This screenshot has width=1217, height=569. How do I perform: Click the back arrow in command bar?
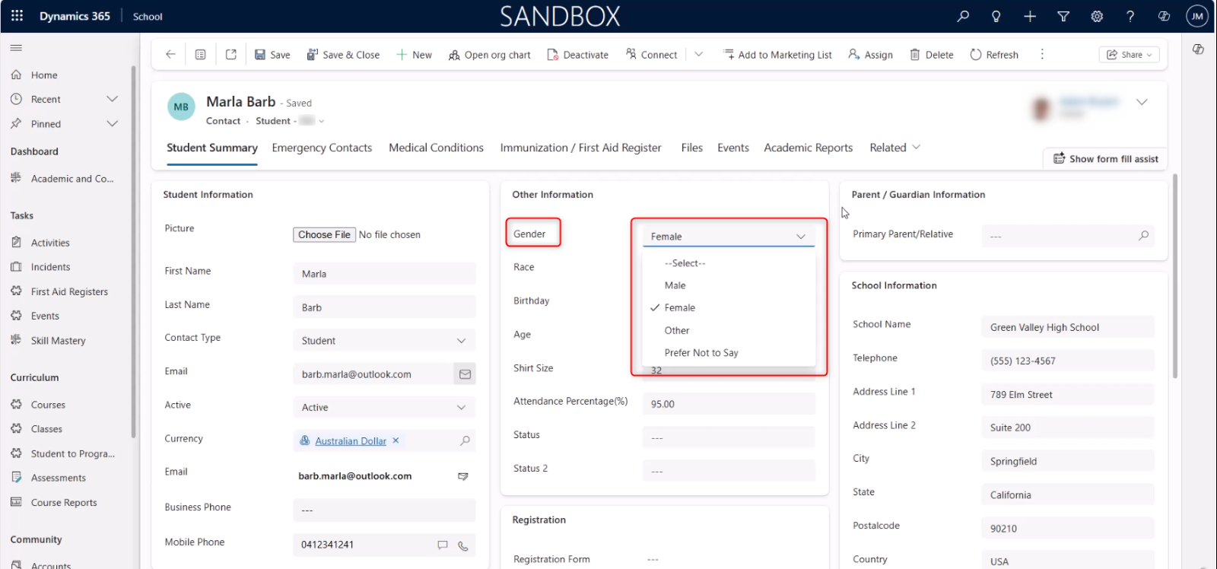tap(170, 55)
